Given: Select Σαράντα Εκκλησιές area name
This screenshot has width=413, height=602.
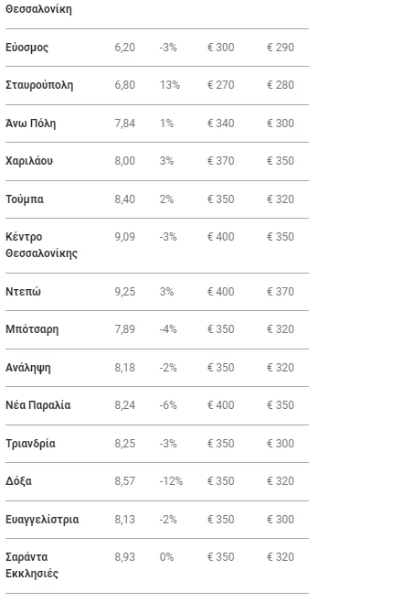Looking at the screenshot, I should point(32,565).
